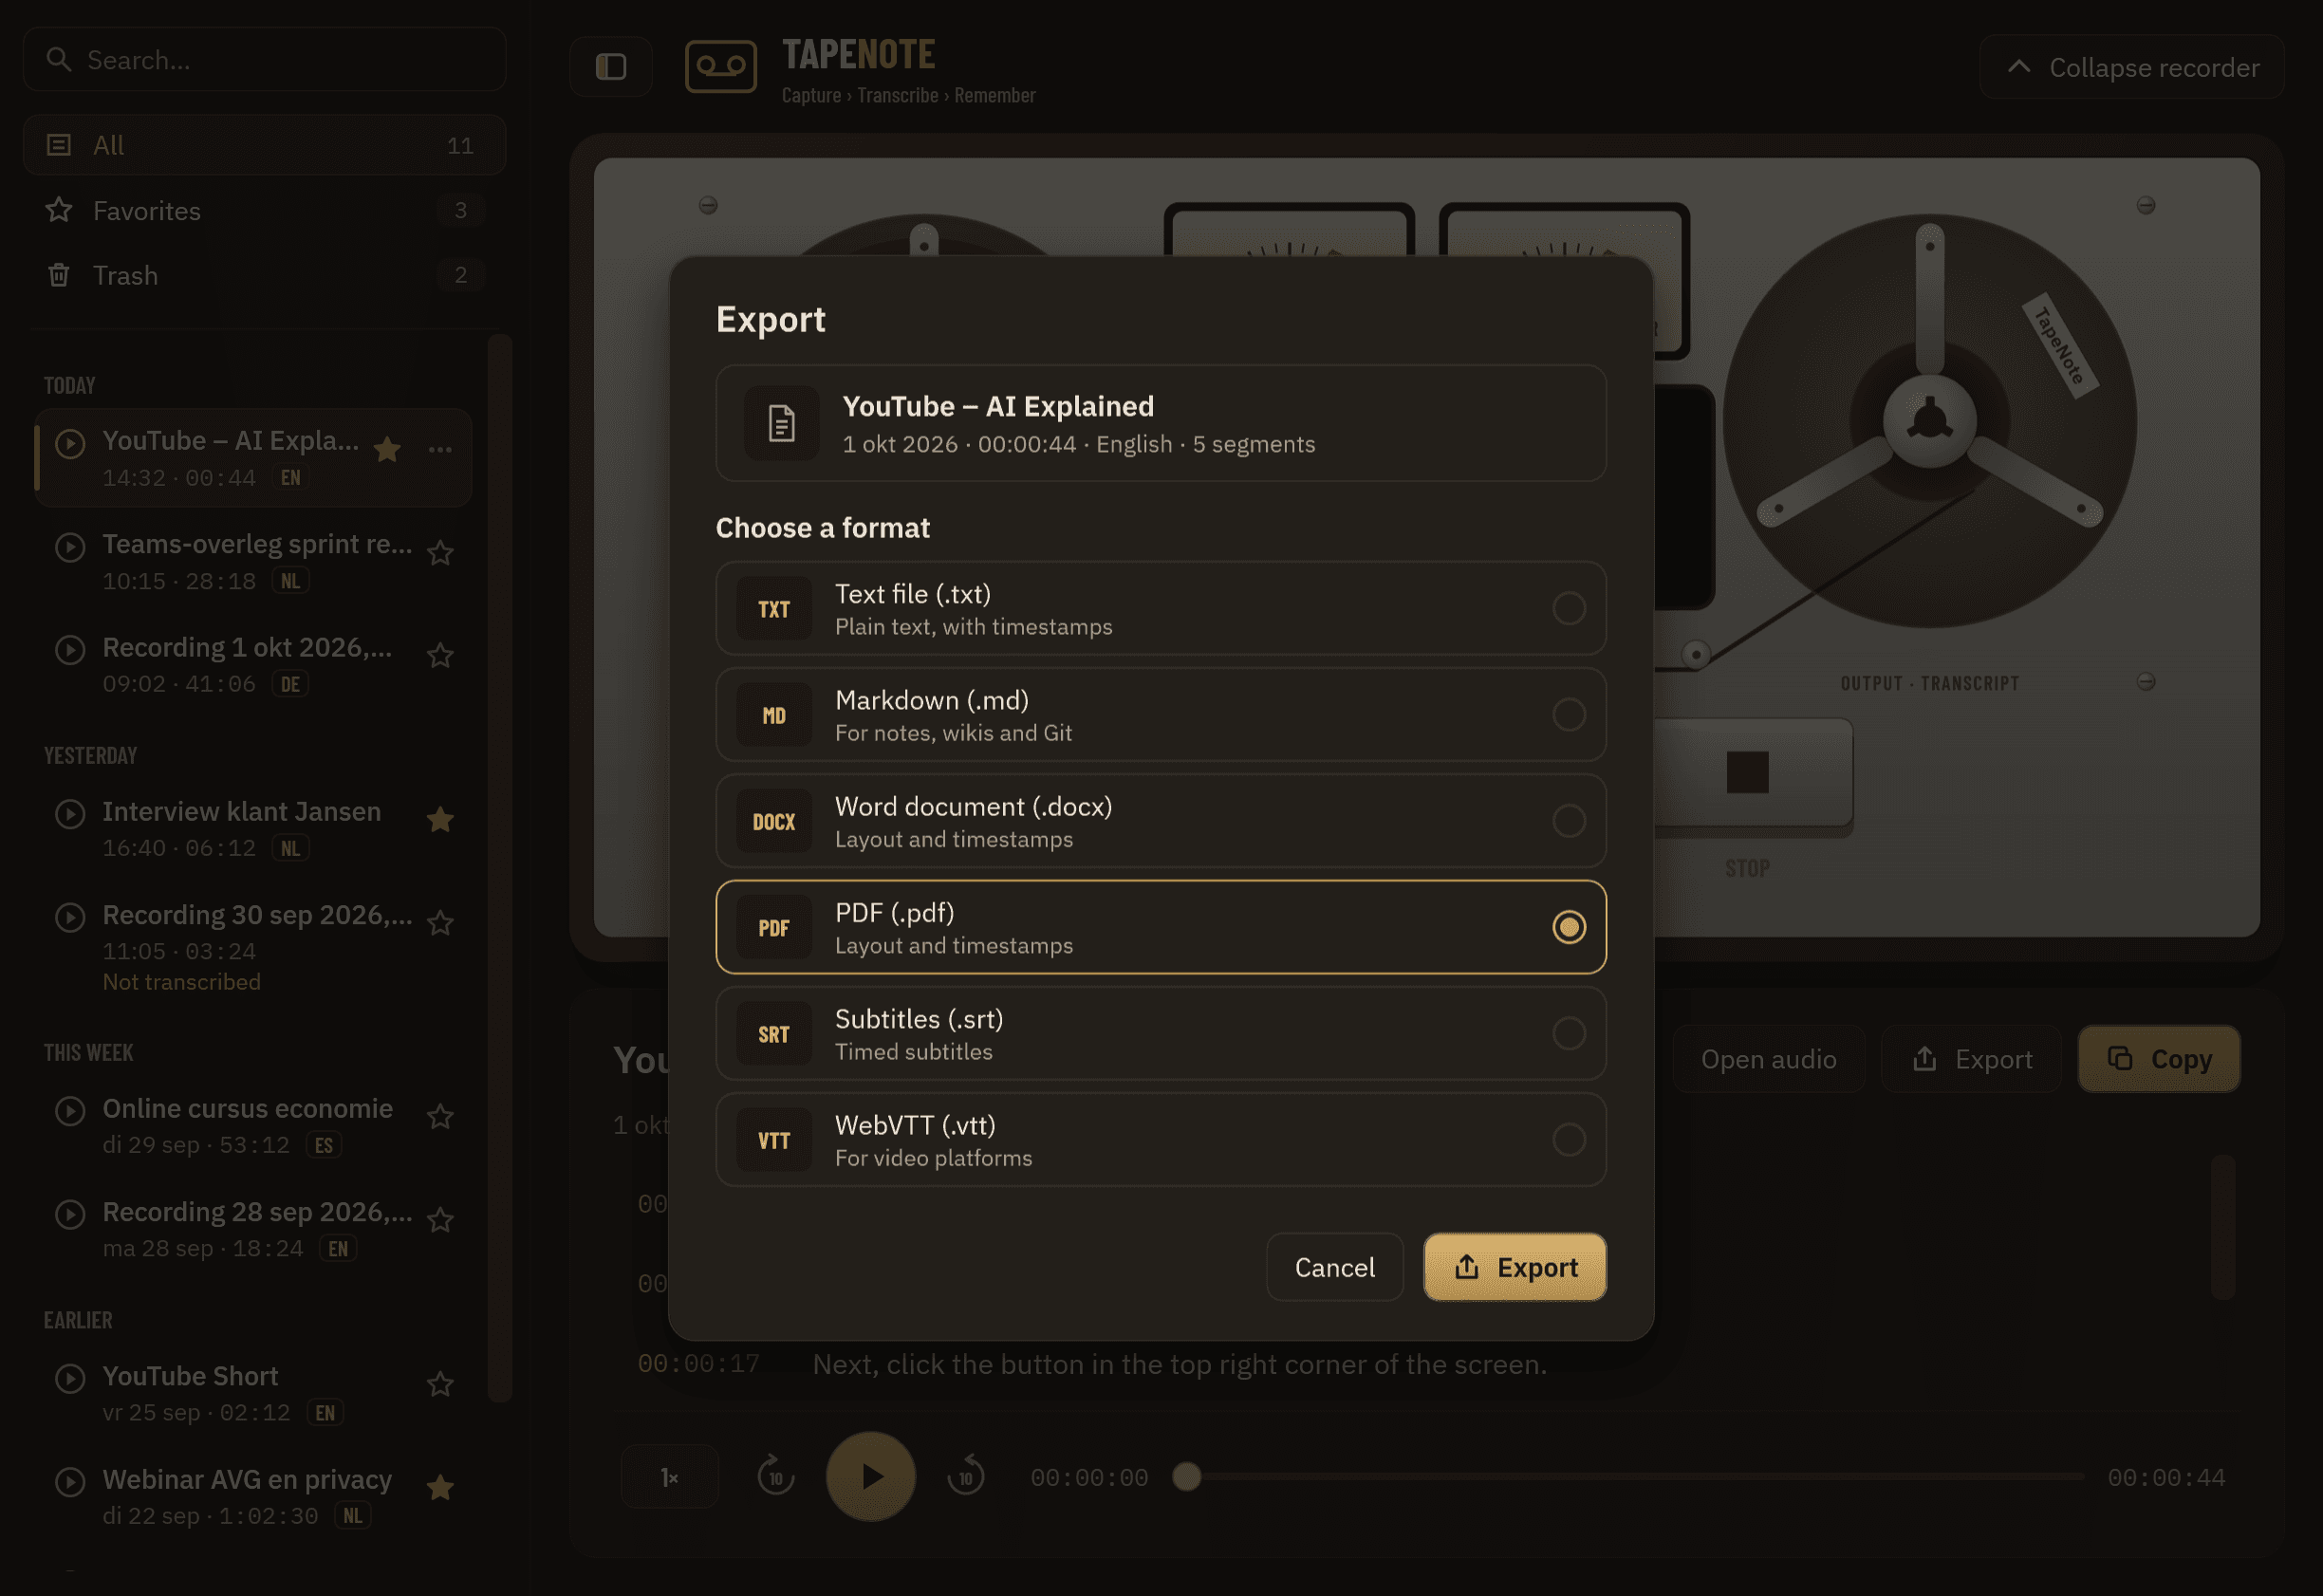
Task: Click the transcript panel scrollbar
Action: point(2222,1227)
